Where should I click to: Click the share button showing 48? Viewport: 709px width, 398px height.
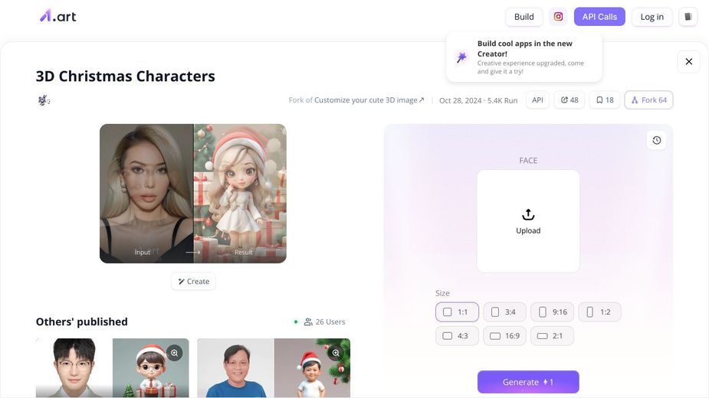point(569,99)
